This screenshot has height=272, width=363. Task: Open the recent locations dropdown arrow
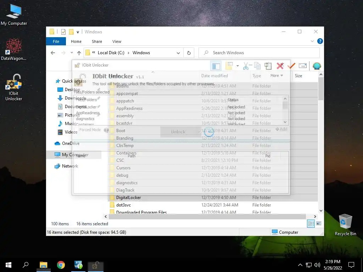[72, 53]
